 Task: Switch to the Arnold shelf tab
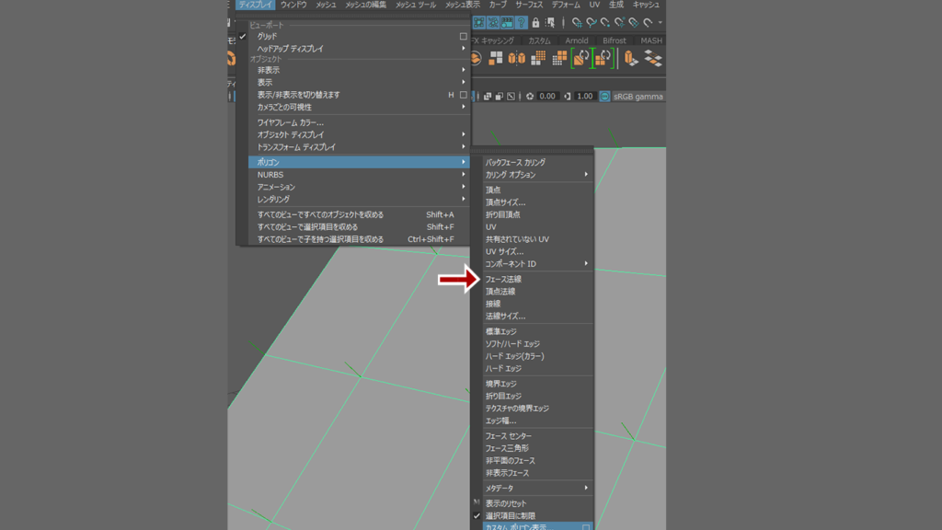[577, 40]
